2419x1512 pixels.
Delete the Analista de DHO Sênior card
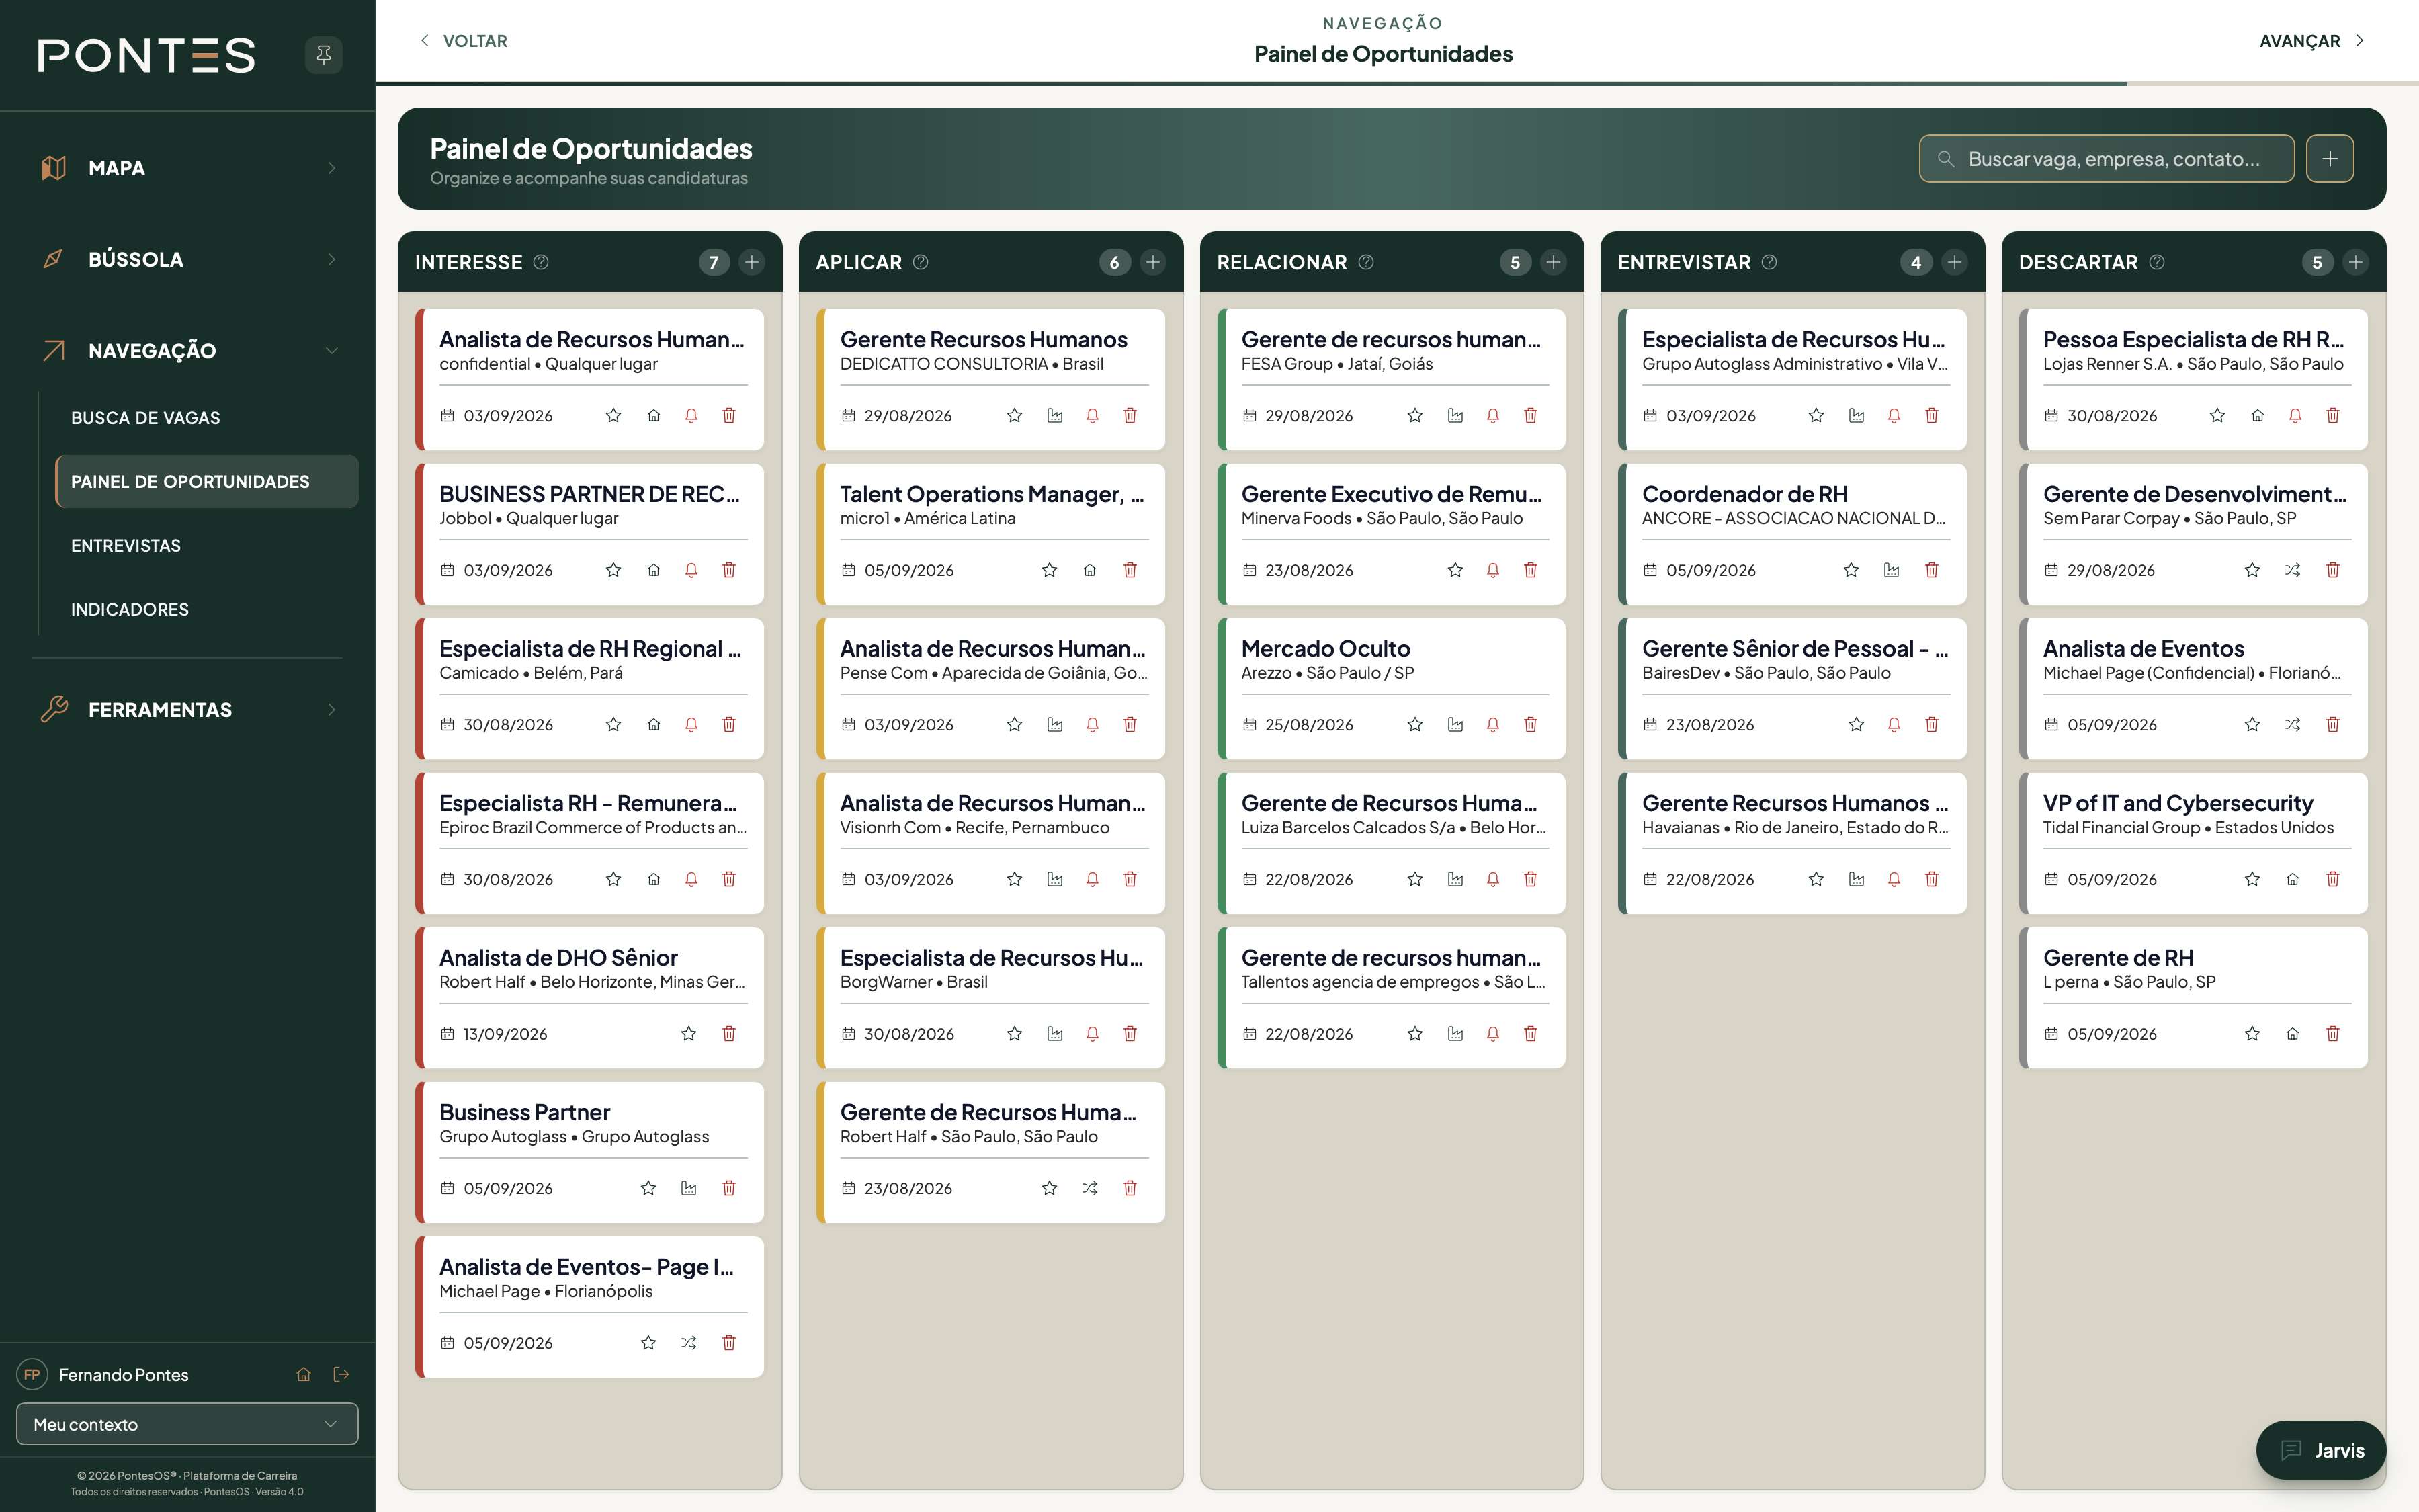coord(728,1033)
